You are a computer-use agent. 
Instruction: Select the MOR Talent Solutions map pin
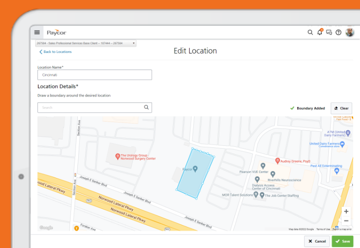tap(256, 195)
